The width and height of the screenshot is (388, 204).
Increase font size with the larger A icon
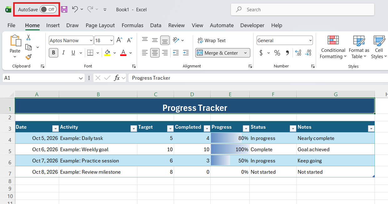(119, 40)
